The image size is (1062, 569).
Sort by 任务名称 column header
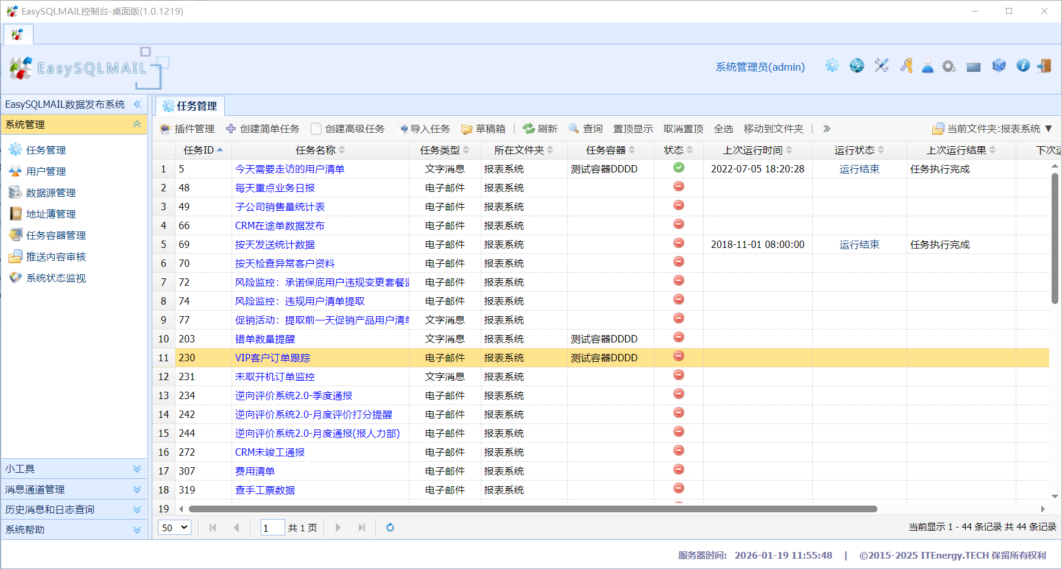coord(320,150)
